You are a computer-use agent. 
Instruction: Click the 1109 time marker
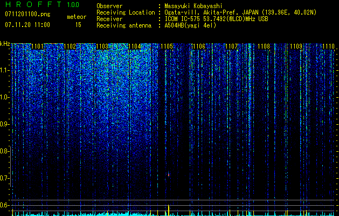click(296, 46)
